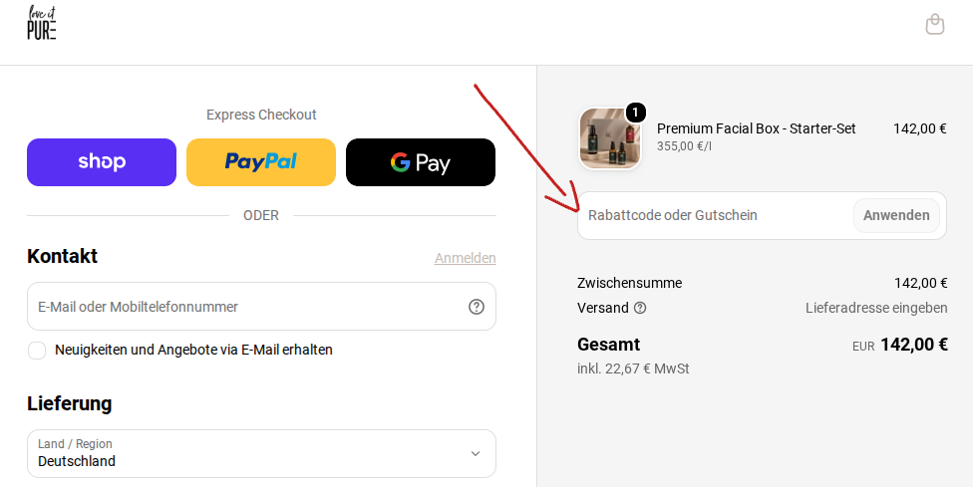Screen dimensions: 973x487
Task: Pay with Shop Pay button
Action: click(x=102, y=162)
